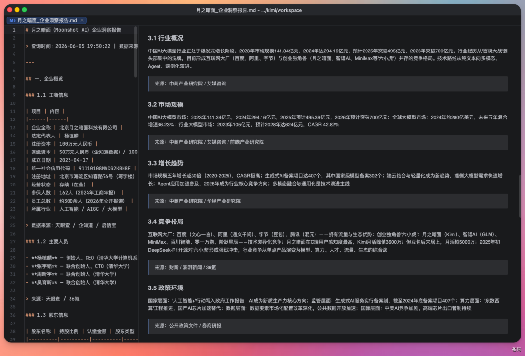Click row '员工总数 | 约300余人 (2026年公开报道)'
The image size is (525, 356).
click(x=79, y=201)
